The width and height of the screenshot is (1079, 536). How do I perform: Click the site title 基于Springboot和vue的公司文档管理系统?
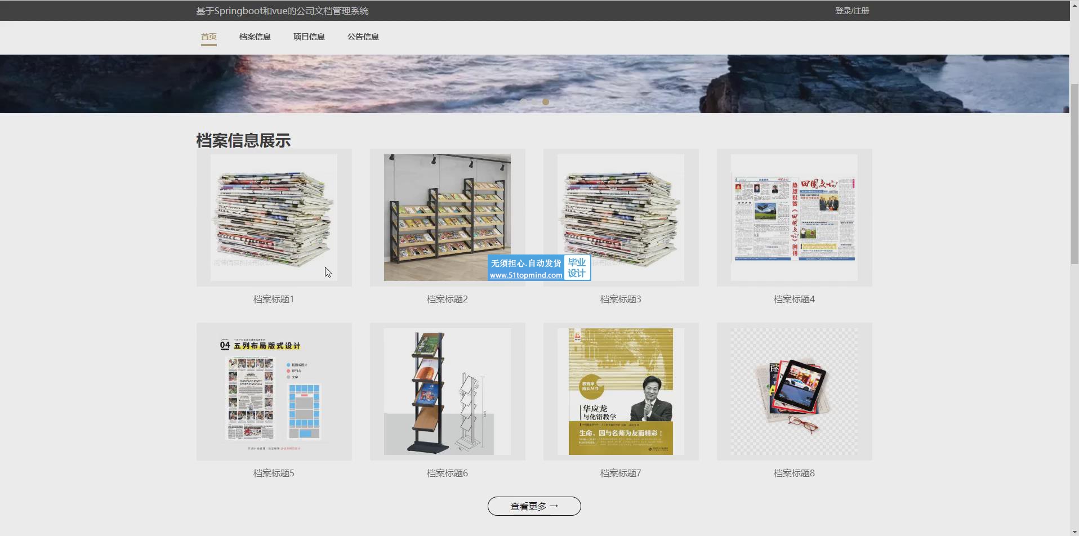(x=282, y=11)
